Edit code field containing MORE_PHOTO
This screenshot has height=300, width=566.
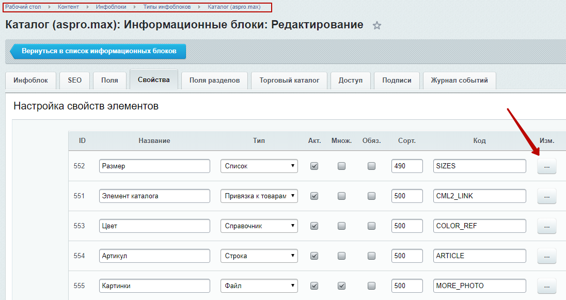[x=479, y=286]
